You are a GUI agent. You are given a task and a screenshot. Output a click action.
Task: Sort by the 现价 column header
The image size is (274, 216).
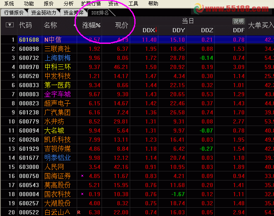coord(121,26)
